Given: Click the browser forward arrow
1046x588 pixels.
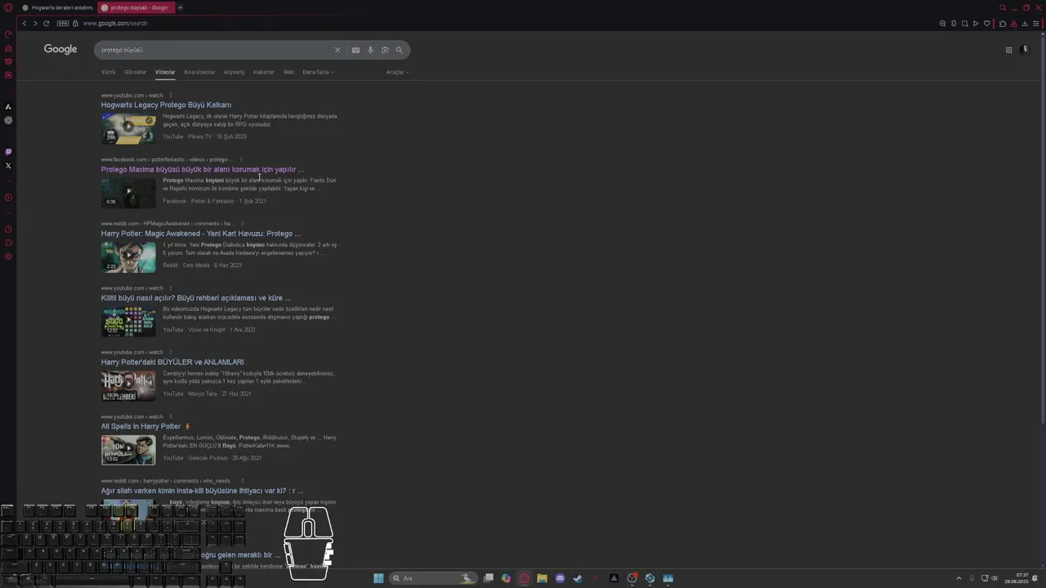Looking at the screenshot, I should click(35, 24).
